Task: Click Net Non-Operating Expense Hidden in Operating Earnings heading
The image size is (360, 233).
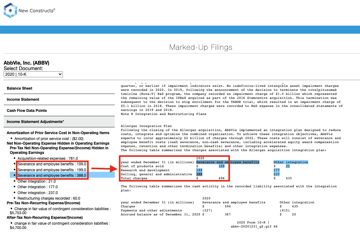Action: click(58, 143)
